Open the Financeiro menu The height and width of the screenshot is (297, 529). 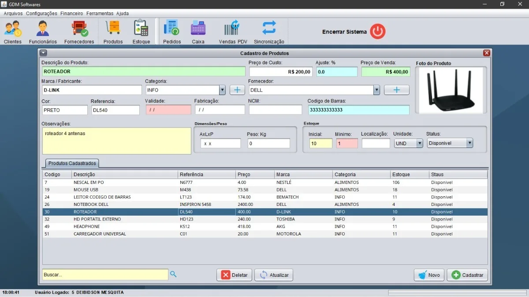tap(71, 13)
